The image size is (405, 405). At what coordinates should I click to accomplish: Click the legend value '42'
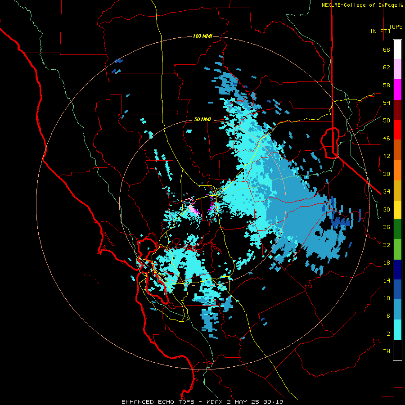pos(387,156)
